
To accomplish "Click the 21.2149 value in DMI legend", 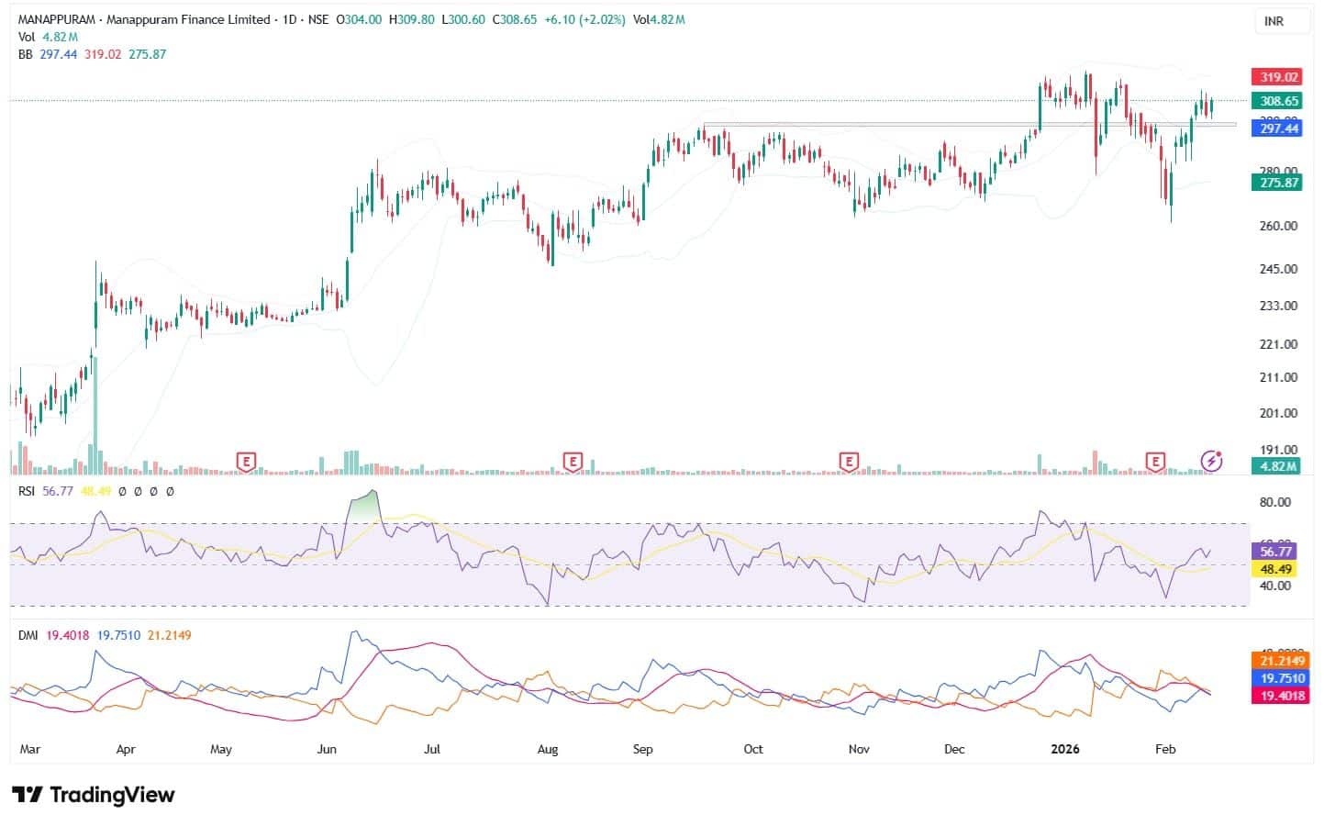I will coord(170,635).
